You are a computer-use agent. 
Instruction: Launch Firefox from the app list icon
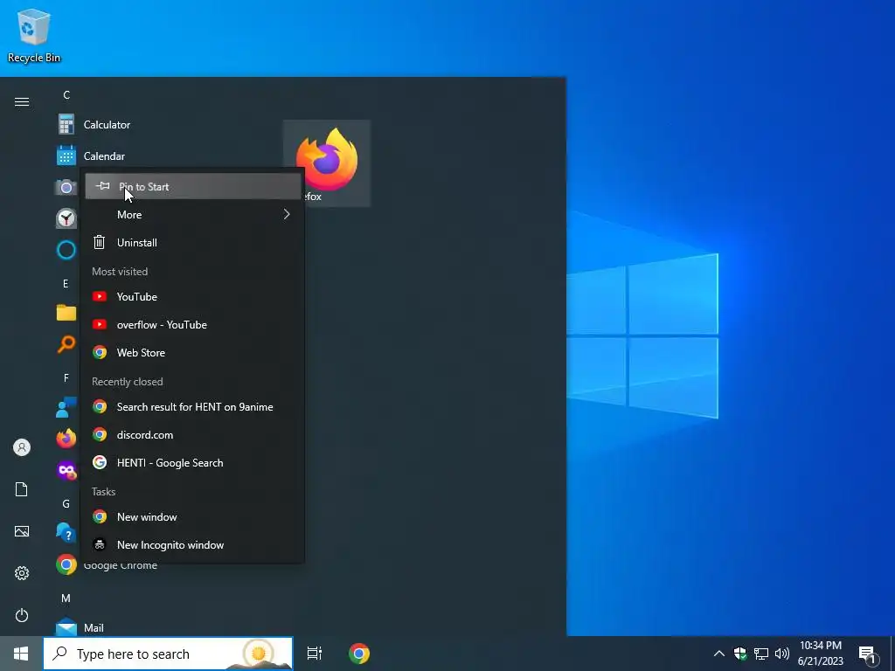[x=66, y=438]
